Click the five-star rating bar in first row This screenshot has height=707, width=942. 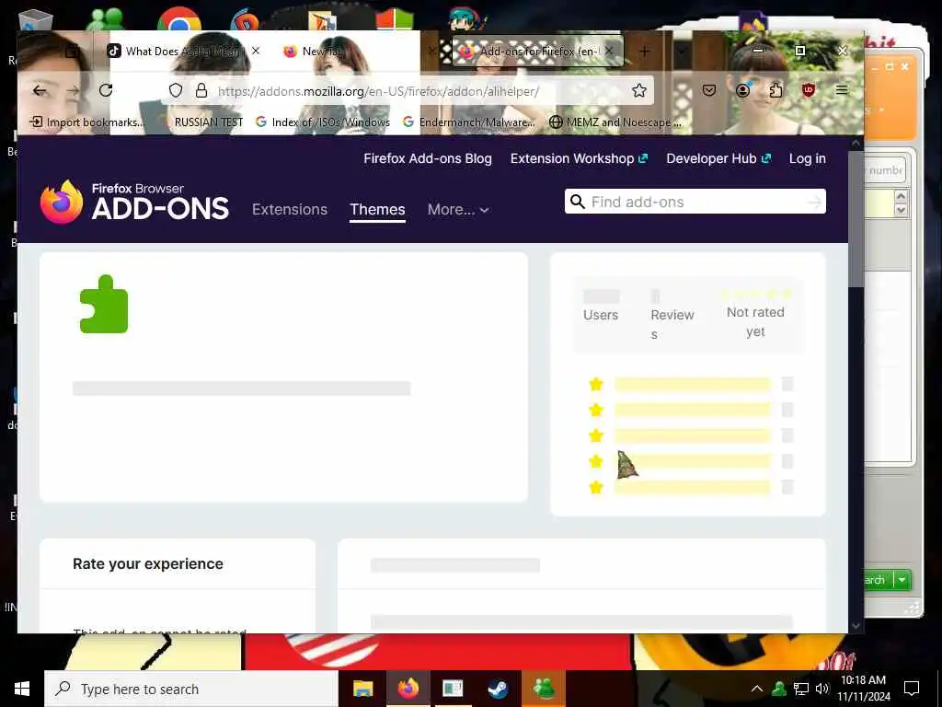(692, 385)
